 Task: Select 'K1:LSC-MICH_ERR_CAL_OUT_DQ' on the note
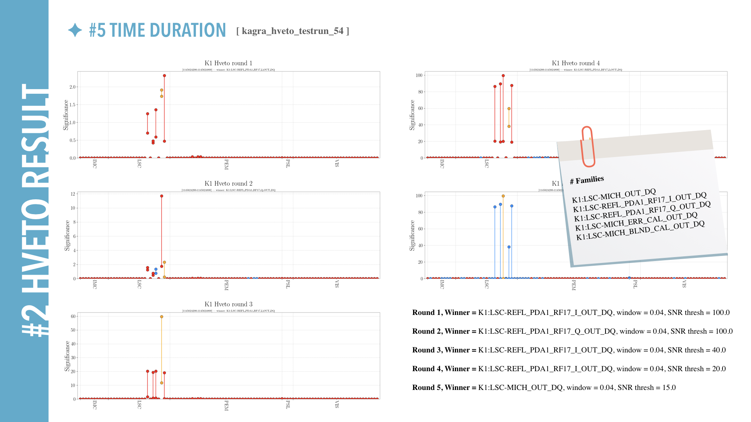[x=636, y=222]
